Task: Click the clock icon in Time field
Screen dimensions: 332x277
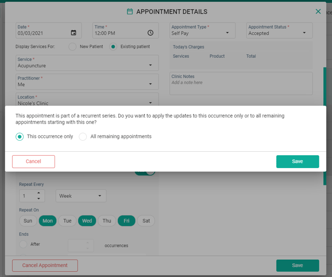Action: [151, 33]
